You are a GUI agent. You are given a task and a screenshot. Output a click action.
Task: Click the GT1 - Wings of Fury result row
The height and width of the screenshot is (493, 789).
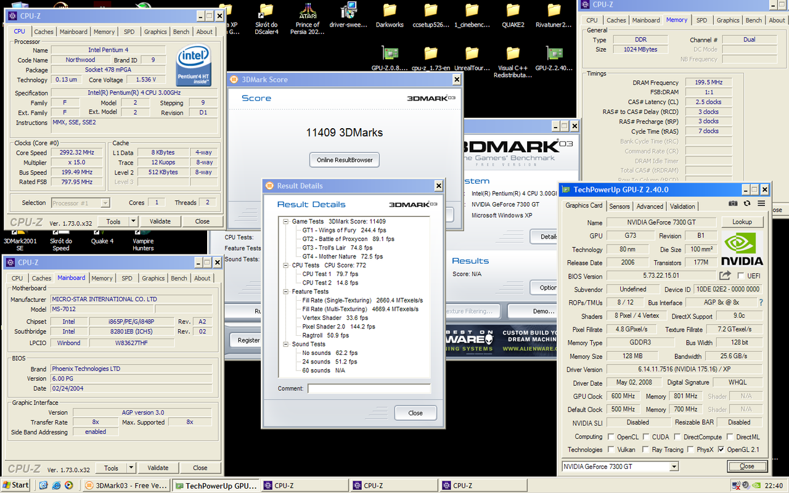(344, 230)
